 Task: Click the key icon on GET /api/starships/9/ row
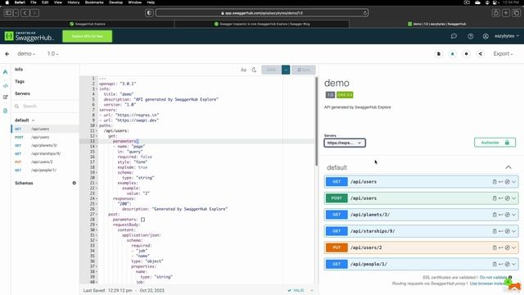(500, 231)
